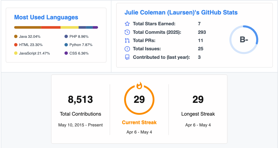Click the HTML red legend dot
Viewport: 278px width, 148px height.
pyautogui.click(x=16, y=45)
